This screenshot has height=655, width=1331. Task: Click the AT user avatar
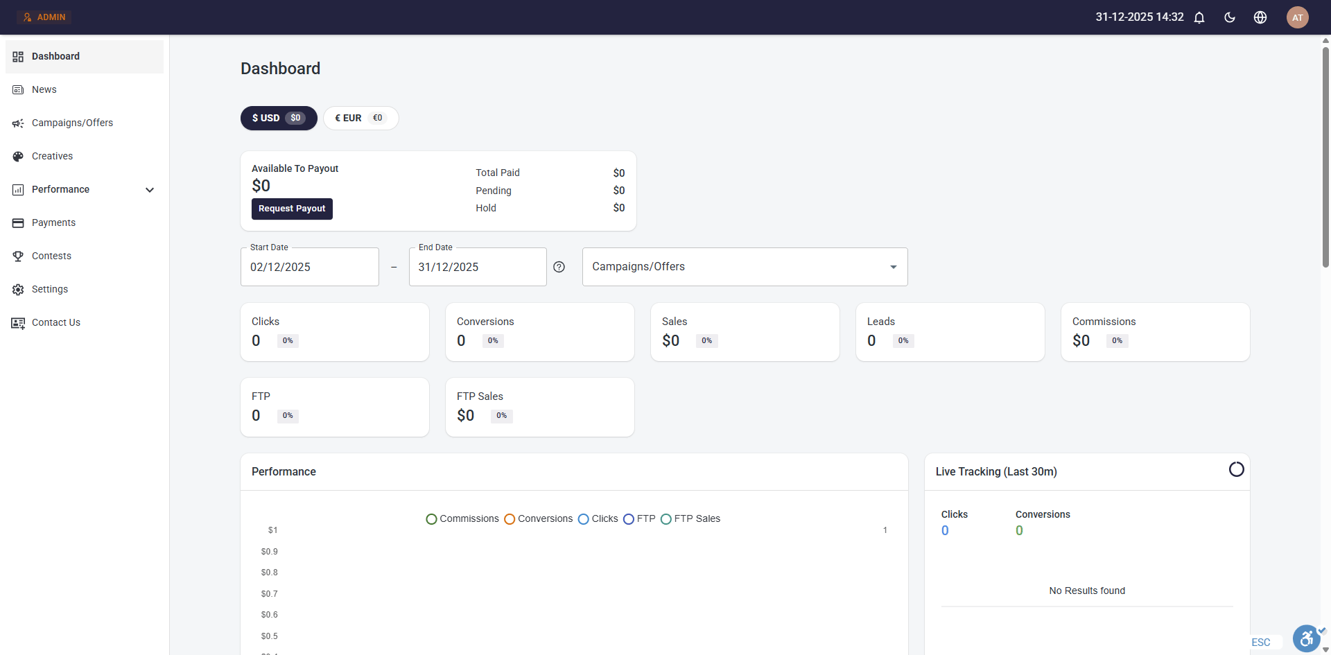[x=1297, y=17]
